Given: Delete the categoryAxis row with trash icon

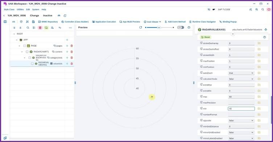Looking at the screenshot, I should (x=71, y=58).
